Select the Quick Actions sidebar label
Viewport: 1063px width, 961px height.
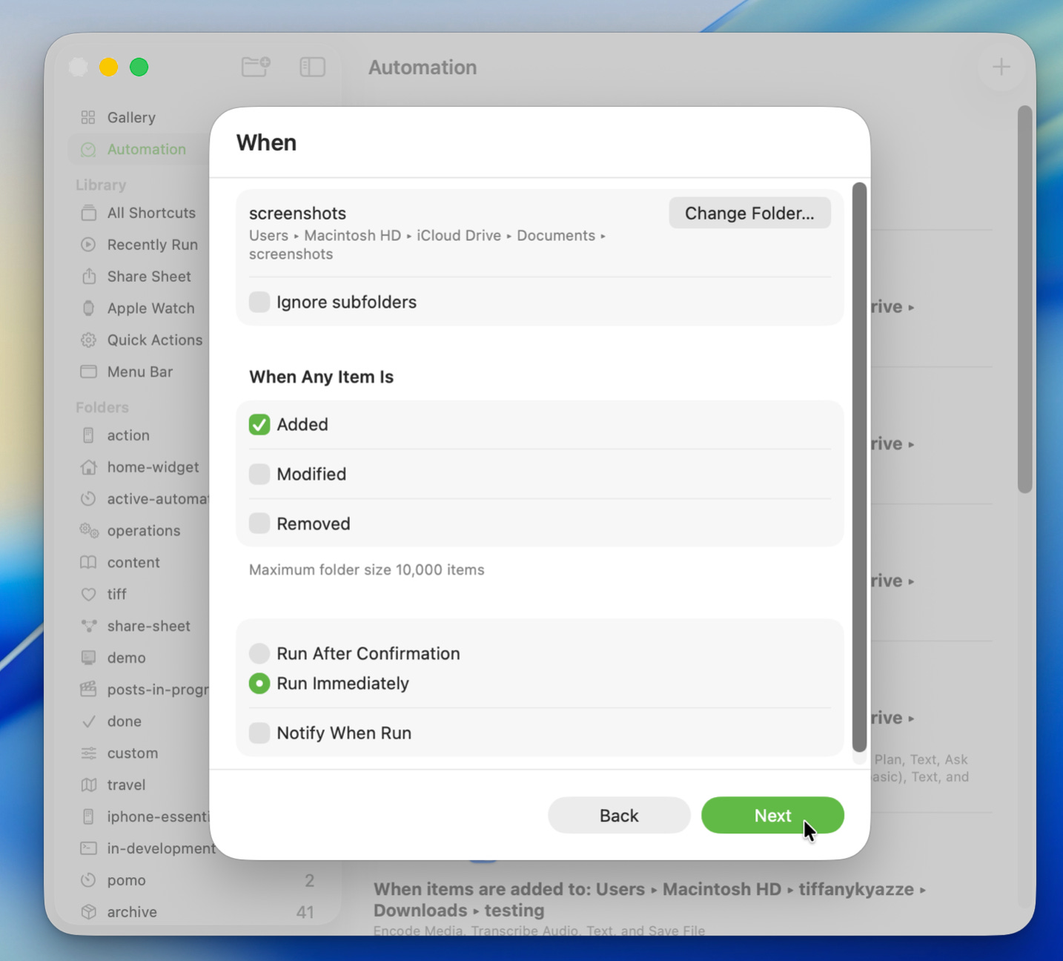coord(155,340)
